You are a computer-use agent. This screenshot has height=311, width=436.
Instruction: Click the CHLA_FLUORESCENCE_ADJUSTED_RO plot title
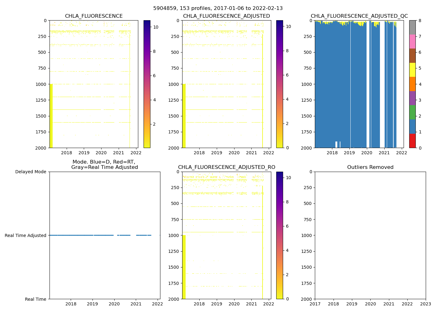coord(226,167)
